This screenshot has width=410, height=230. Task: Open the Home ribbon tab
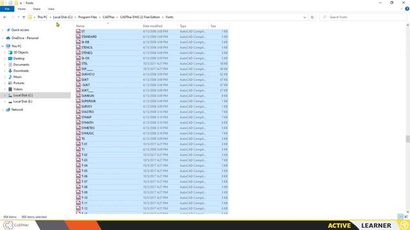[22, 9]
